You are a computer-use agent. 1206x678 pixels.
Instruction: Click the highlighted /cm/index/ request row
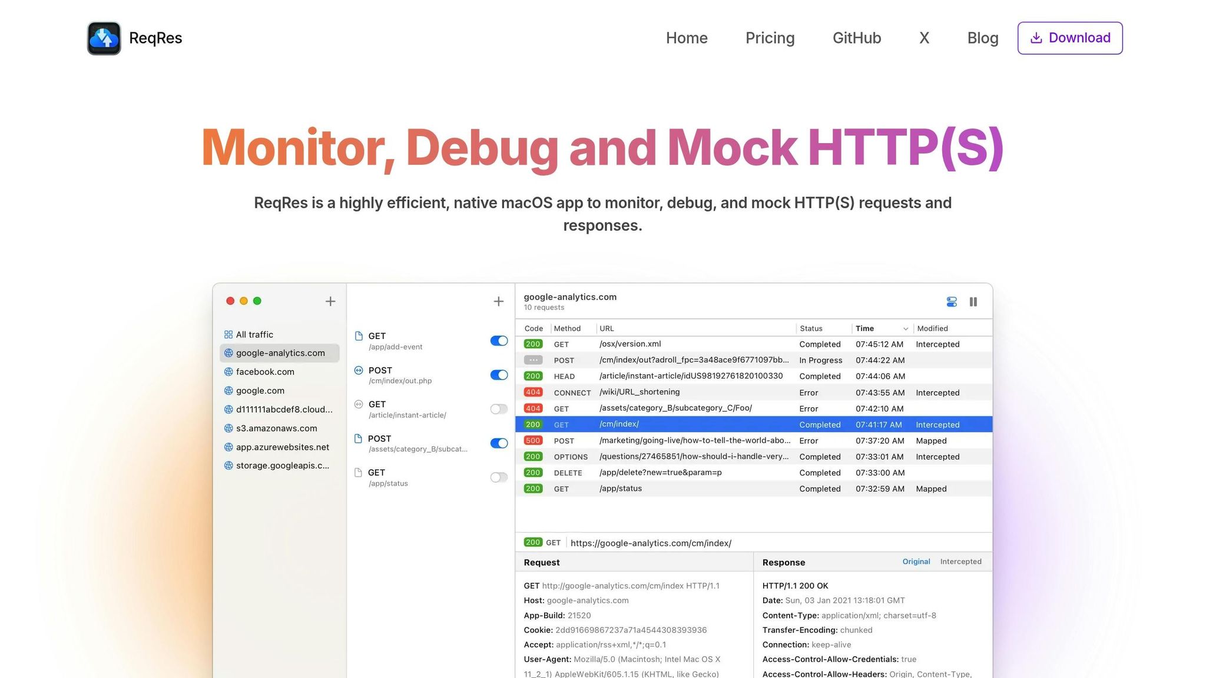pos(754,424)
